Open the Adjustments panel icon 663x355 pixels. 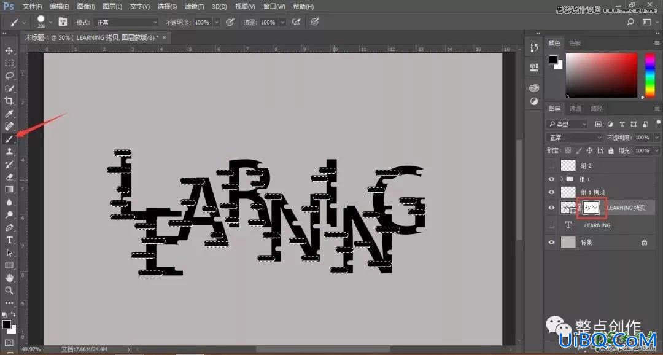pos(534,101)
